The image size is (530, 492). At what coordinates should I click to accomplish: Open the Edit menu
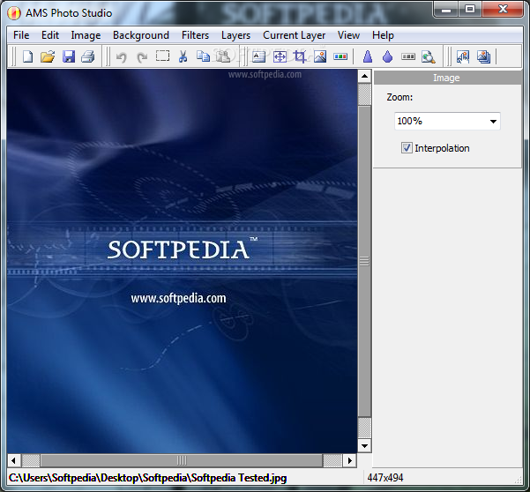pyautogui.click(x=50, y=35)
